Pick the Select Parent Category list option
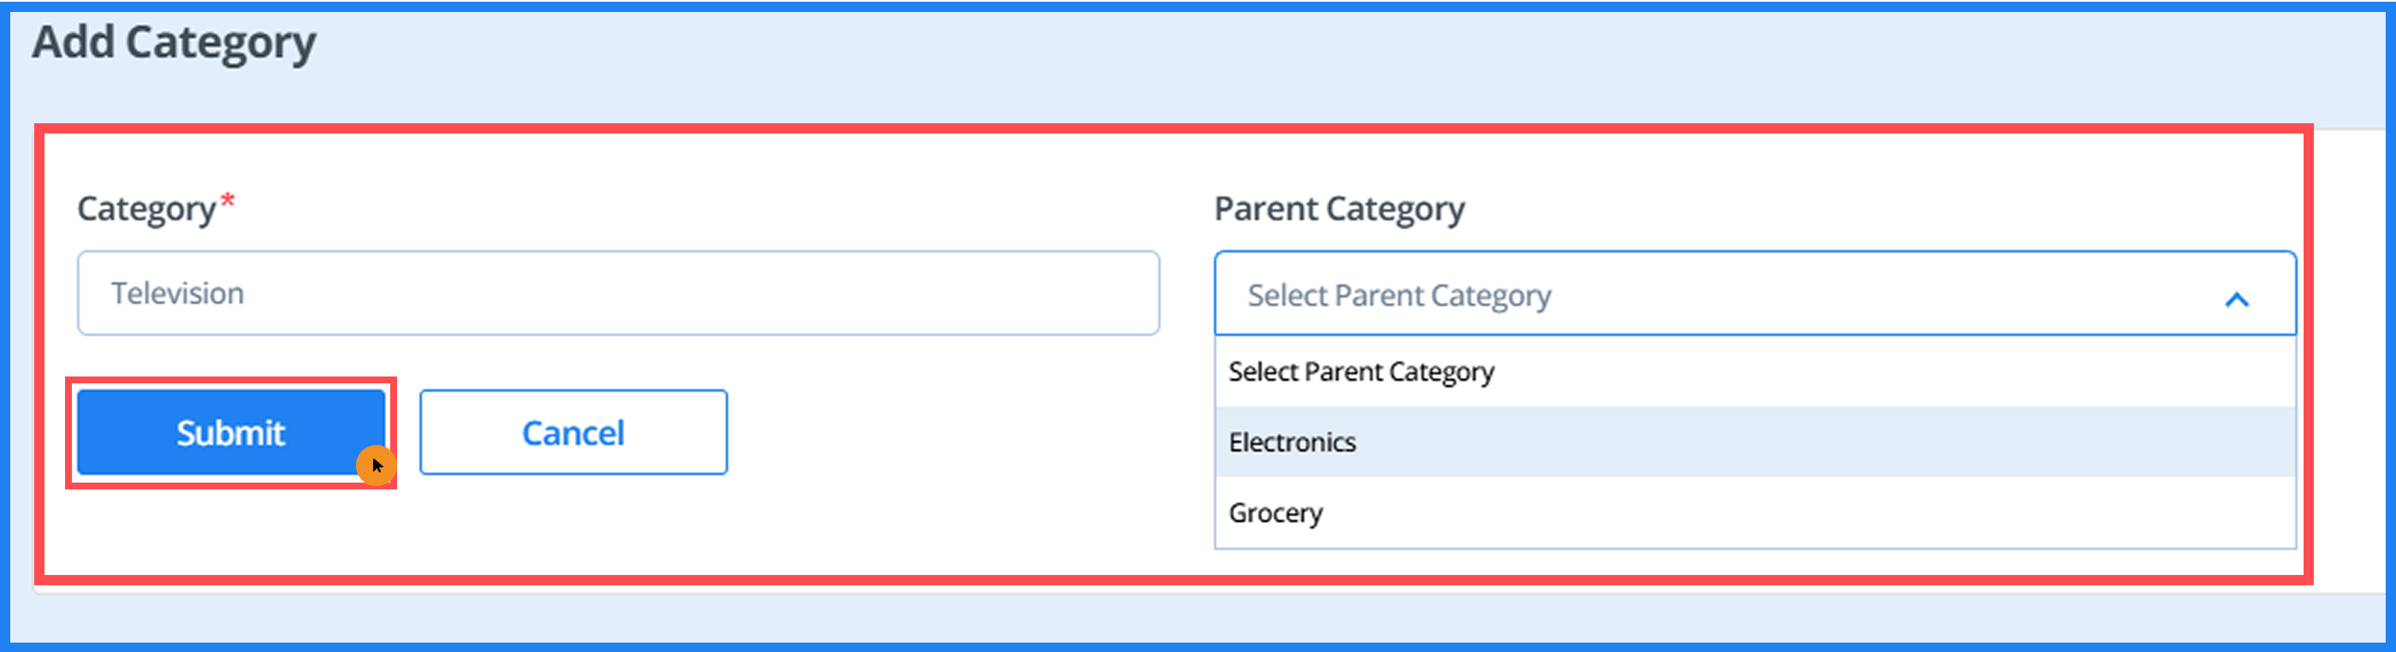Image resolution: width=2396 pixels, height=652 pixels. pos(1361,371)
